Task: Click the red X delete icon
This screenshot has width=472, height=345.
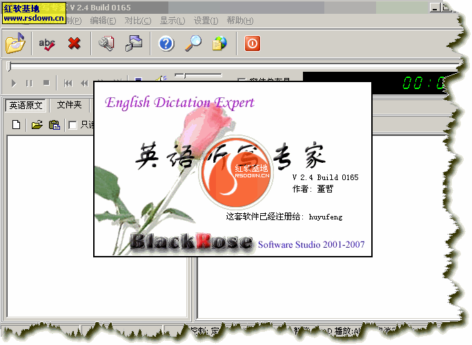Action: (x=74, y=44)
